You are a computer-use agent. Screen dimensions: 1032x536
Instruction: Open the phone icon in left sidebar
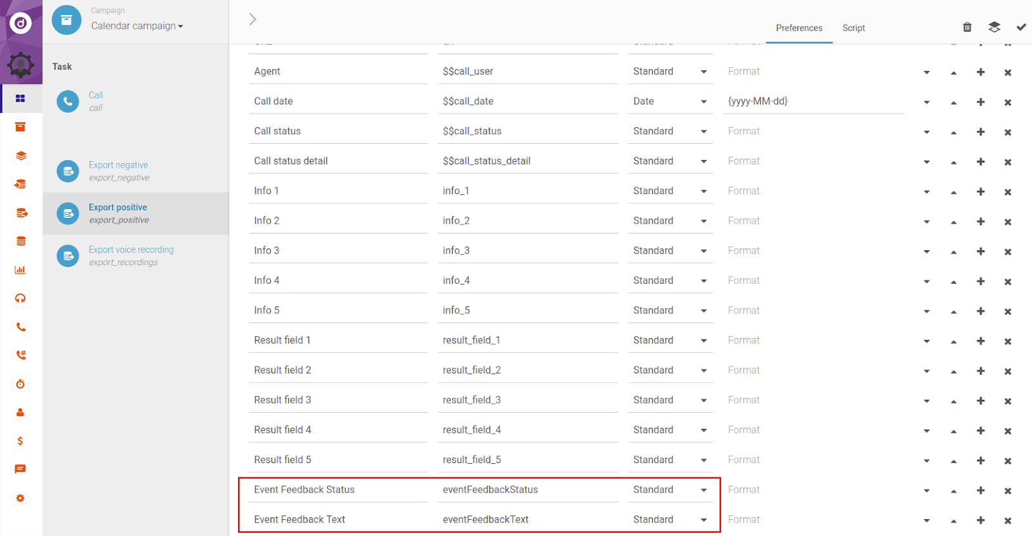21,327
